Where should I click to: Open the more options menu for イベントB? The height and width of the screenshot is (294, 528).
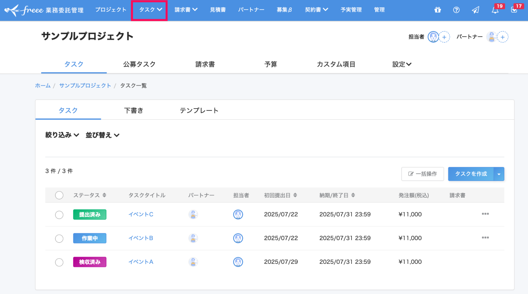coord(485,238)
